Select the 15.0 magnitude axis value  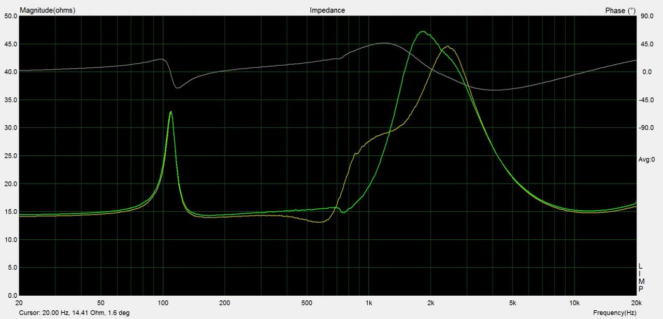click(10, 212)
